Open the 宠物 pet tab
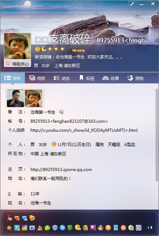159x236 pixels. click(x=135, y=78)
